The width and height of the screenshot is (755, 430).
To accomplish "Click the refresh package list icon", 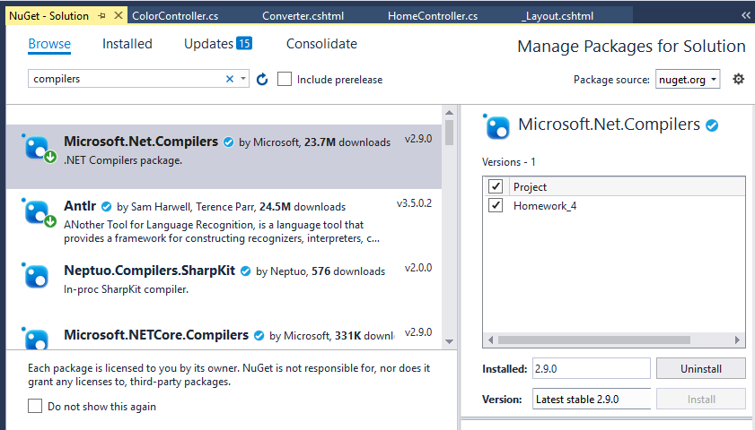I will pos(262,79).
